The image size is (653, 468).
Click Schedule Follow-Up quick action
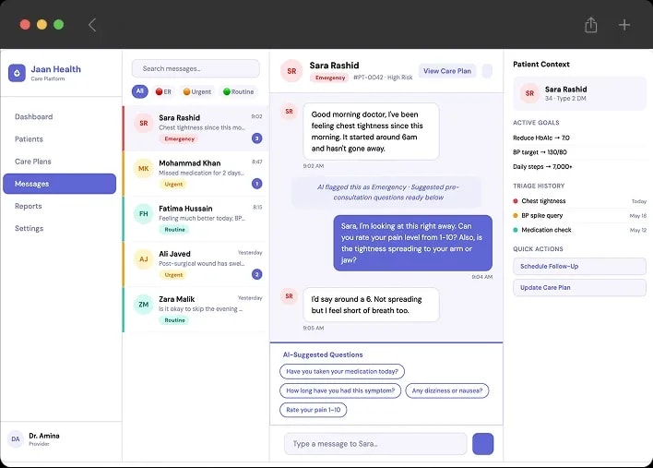[579, 266]
